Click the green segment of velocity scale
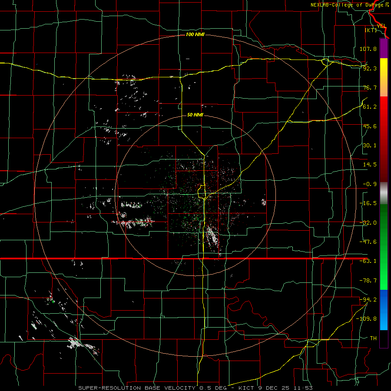Screen dimensions: 391x391 [384, 247]
